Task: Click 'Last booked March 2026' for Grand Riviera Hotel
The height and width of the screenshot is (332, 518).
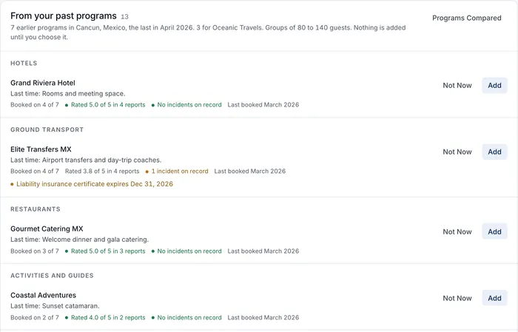Action: coord(263,104)
